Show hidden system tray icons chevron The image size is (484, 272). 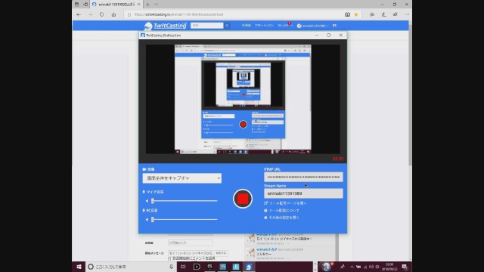352,267
